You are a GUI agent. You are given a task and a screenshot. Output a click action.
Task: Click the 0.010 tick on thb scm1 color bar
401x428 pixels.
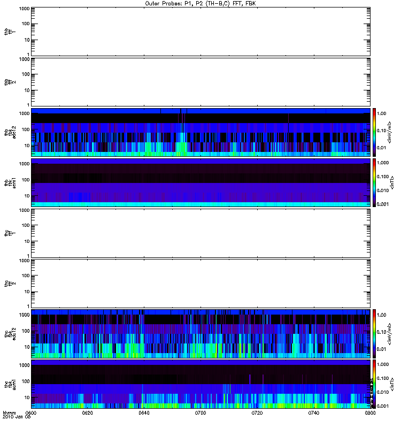(x=383, y=190)
